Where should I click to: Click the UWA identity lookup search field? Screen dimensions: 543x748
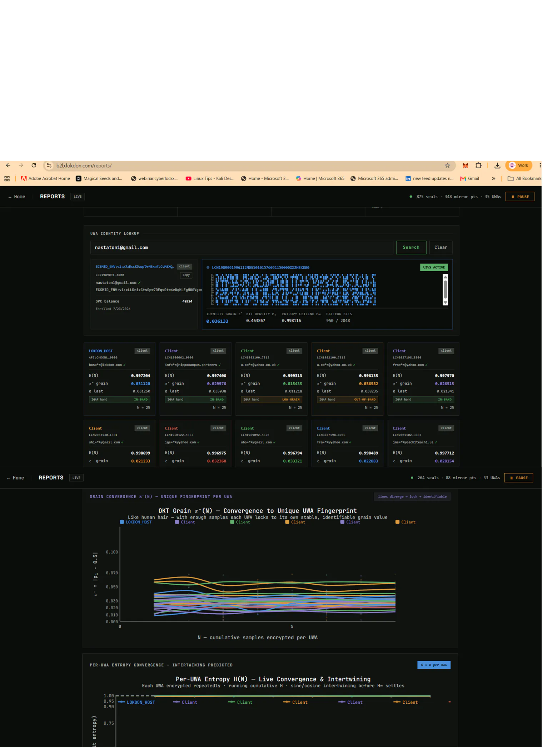242,248
